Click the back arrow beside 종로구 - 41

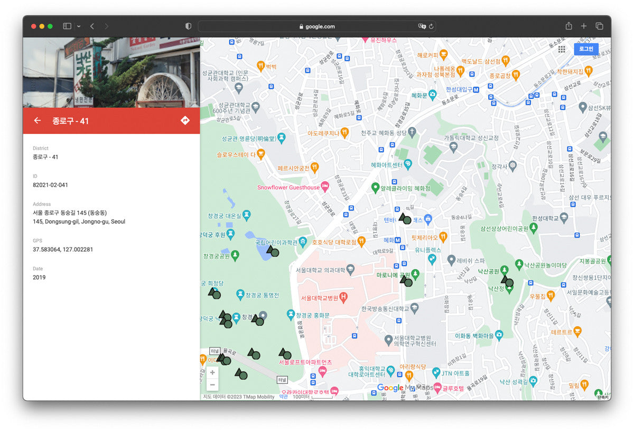tap(38, 121)
